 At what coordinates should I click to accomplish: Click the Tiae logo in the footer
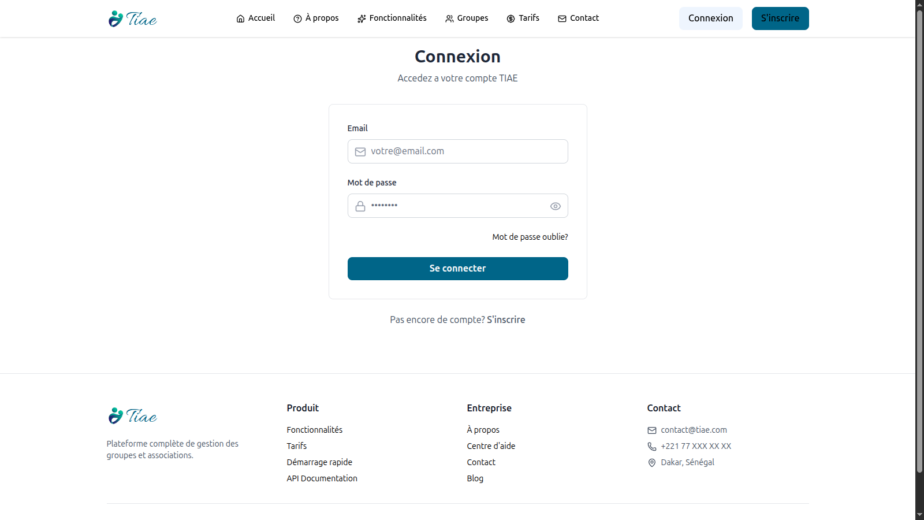[x=132, y=415]
